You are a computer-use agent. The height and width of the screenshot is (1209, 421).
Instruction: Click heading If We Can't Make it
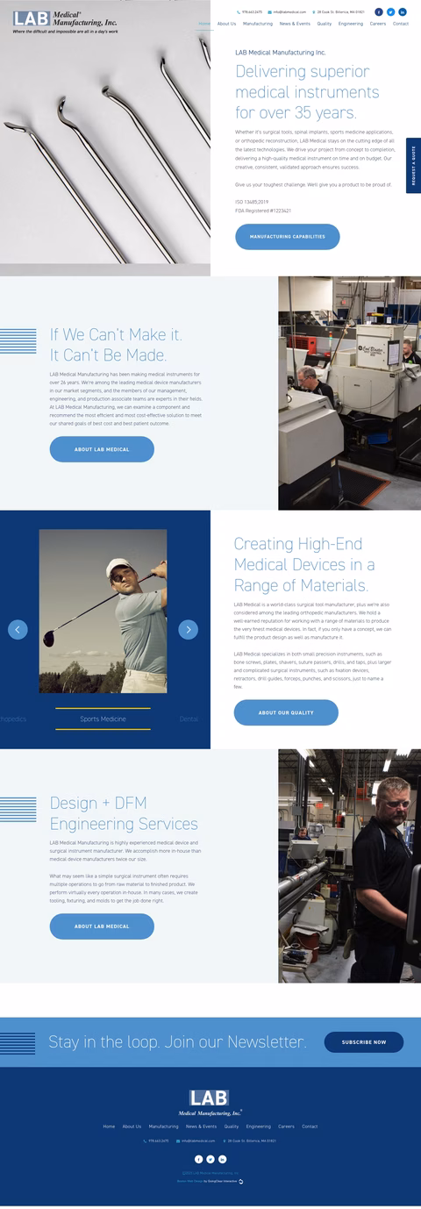pos(117,344)
